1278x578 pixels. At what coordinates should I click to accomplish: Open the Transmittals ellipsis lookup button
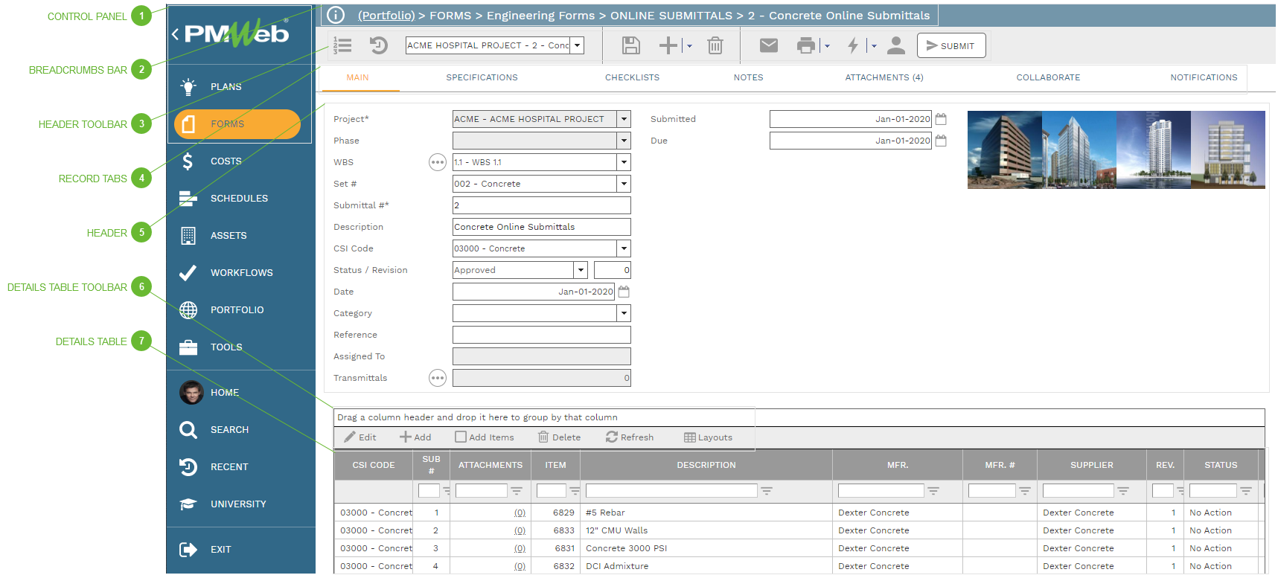(438, 378)
